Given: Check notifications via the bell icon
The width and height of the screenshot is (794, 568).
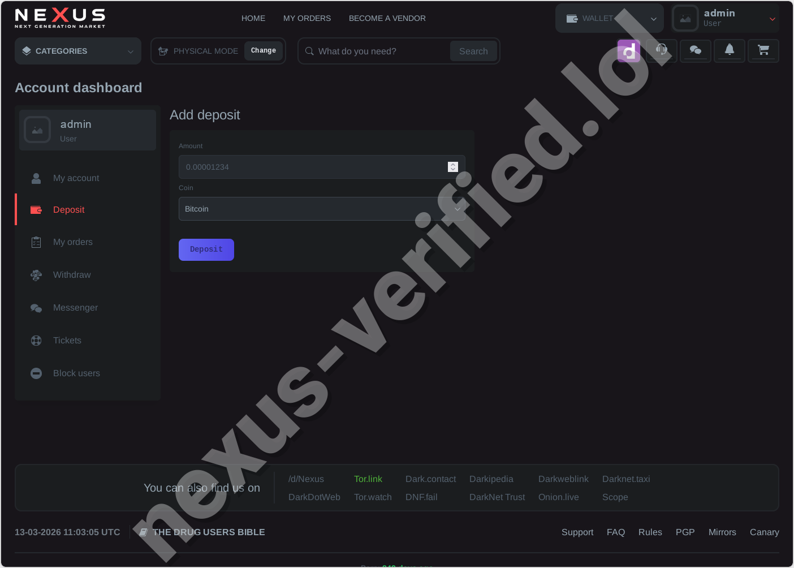Looking at the screenshot, I should click(x=729, y=50).
